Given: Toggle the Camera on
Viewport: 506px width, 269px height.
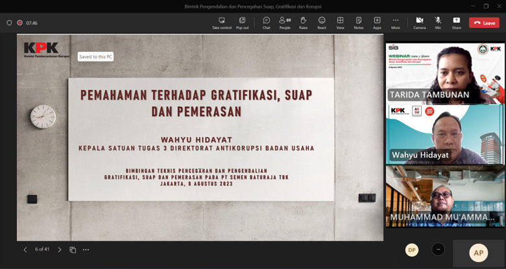Looking at the screenshot, I should [x=419, y=23].
